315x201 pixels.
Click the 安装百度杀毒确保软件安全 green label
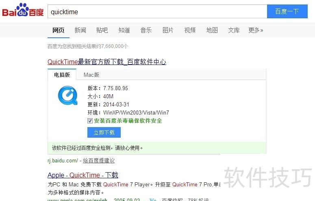click(x=128, y=121)
